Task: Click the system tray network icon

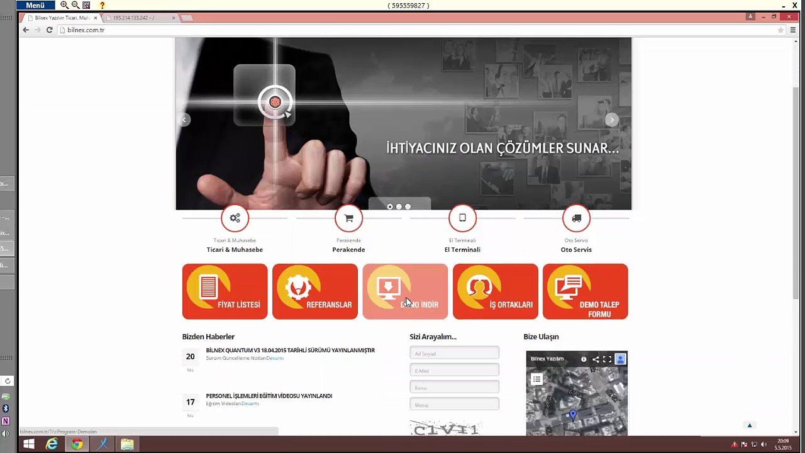Action: pyautogui.click(x=754, y=445)
